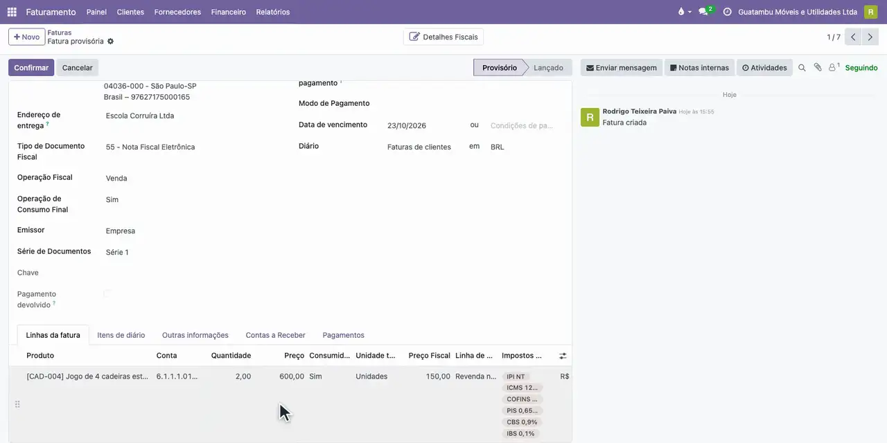This screenshot has height=443, width=887.
Task: Switch to Contas a Receber tab
Action: 275,335
